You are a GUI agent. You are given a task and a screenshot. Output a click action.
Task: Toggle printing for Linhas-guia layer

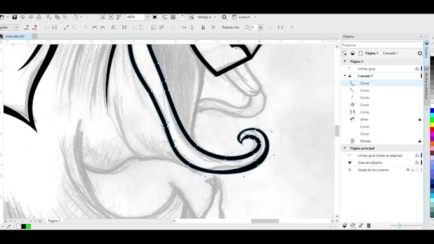417,69
